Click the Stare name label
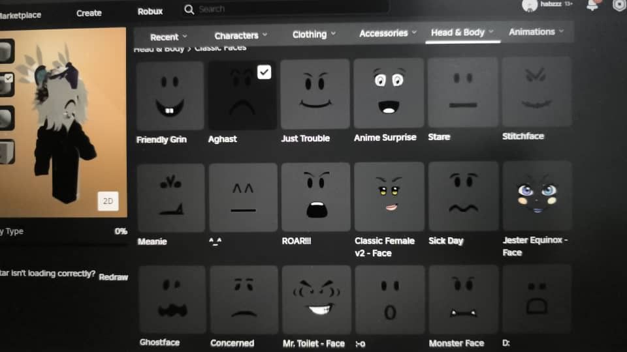Image resolution: width=627 pixels, height=352 pixels. click(x=439, y=137)
